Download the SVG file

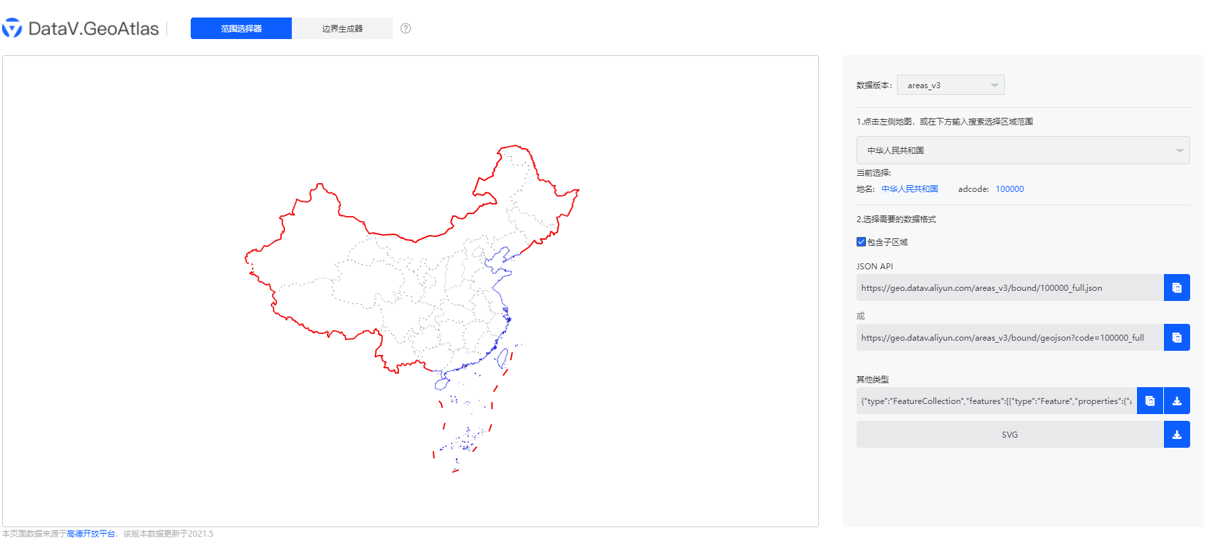click(x=1177, y=434)
